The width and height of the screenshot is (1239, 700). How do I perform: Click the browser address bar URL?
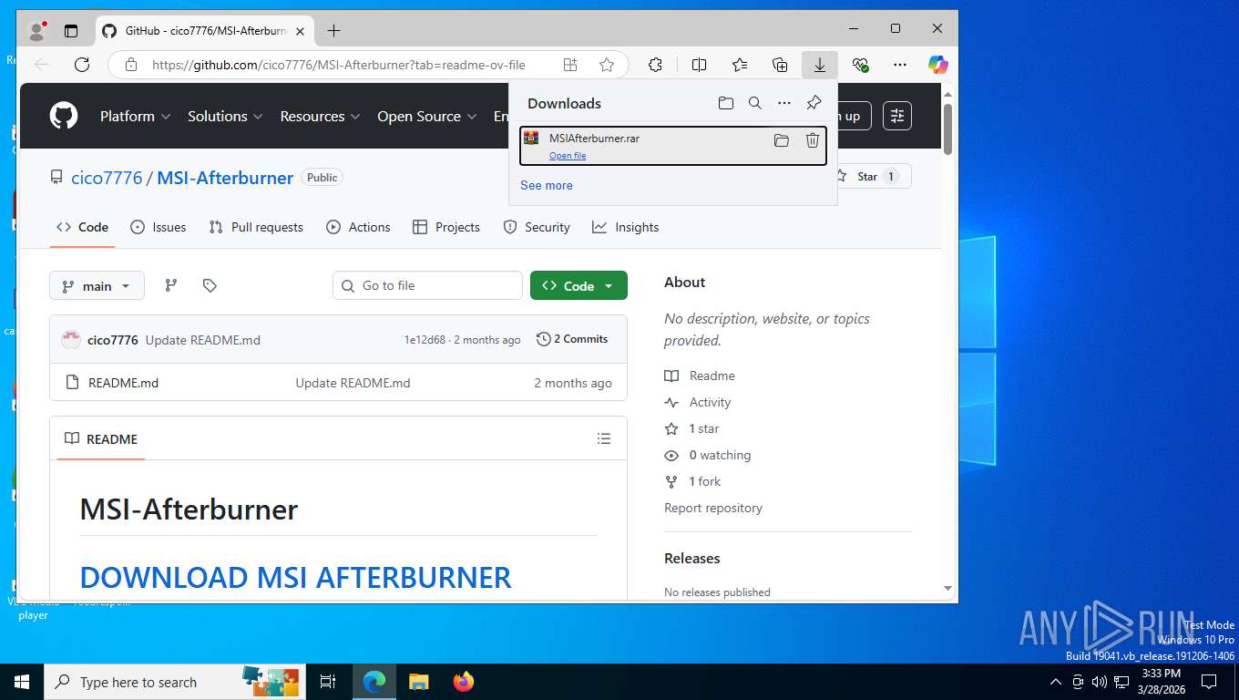[x=339, y=65]
